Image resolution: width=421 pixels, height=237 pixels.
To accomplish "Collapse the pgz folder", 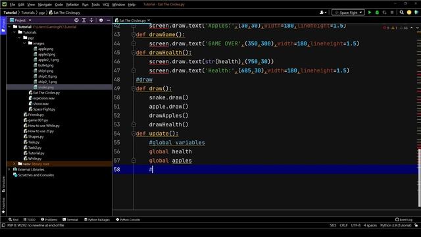I will (x=20, y=38).
